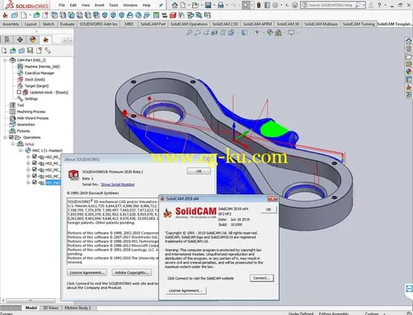Switch to the SolidCAM 2.5D tab
Image resolution: width=413 pixels, height=315 pixels.
point(225,24)
